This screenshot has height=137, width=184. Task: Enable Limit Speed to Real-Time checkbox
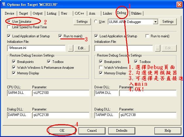(9, 27)
